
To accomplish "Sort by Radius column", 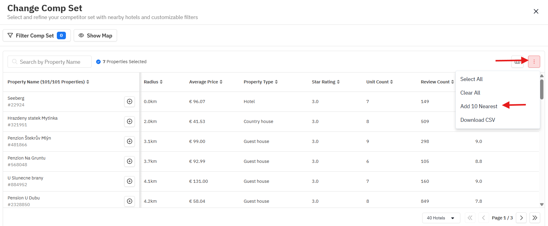I will [x=153, y=82].
